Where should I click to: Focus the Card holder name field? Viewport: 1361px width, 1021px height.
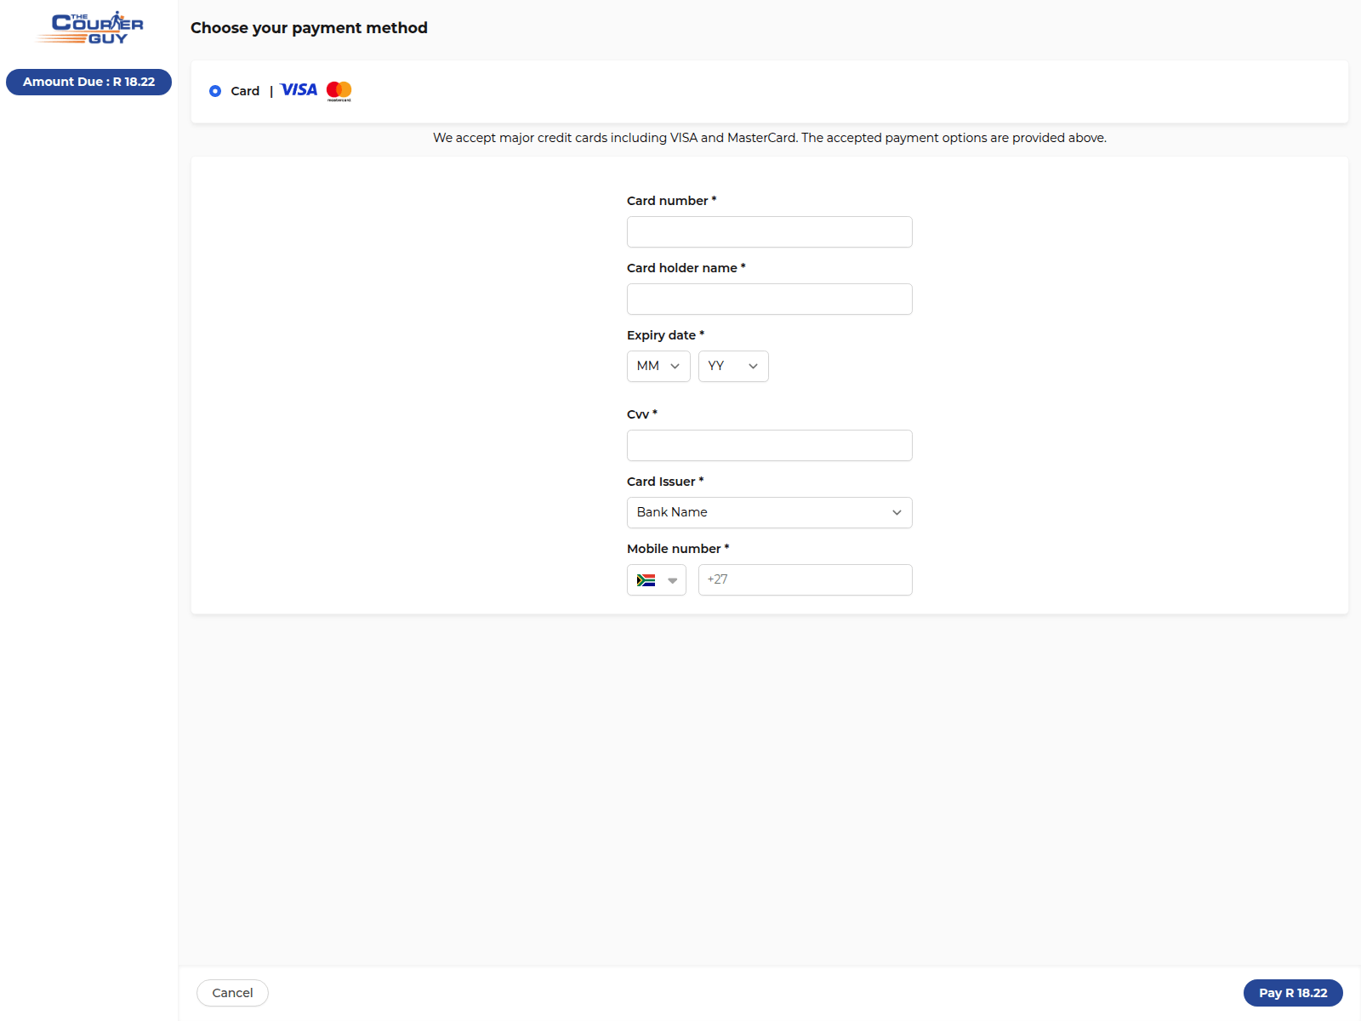point(770,299)
